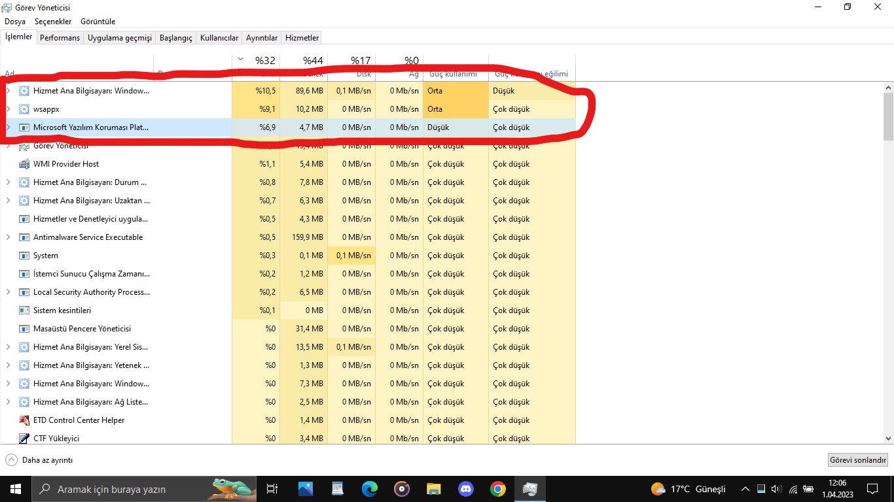The image size is (894, 502).
Task: Open Discord from the taskbar
Action: tap(466, 489)
